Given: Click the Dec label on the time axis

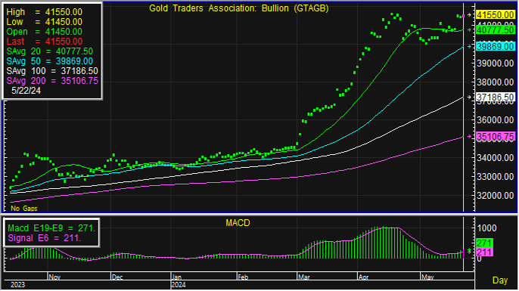Looking at the screenshot, I should (x=117, y=277).
